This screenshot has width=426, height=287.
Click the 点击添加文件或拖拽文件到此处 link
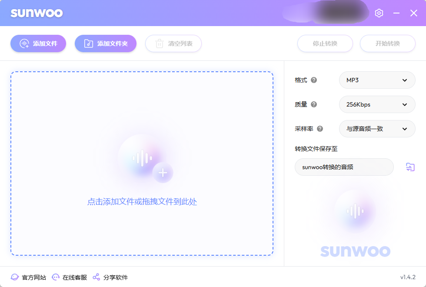(142, 202)
